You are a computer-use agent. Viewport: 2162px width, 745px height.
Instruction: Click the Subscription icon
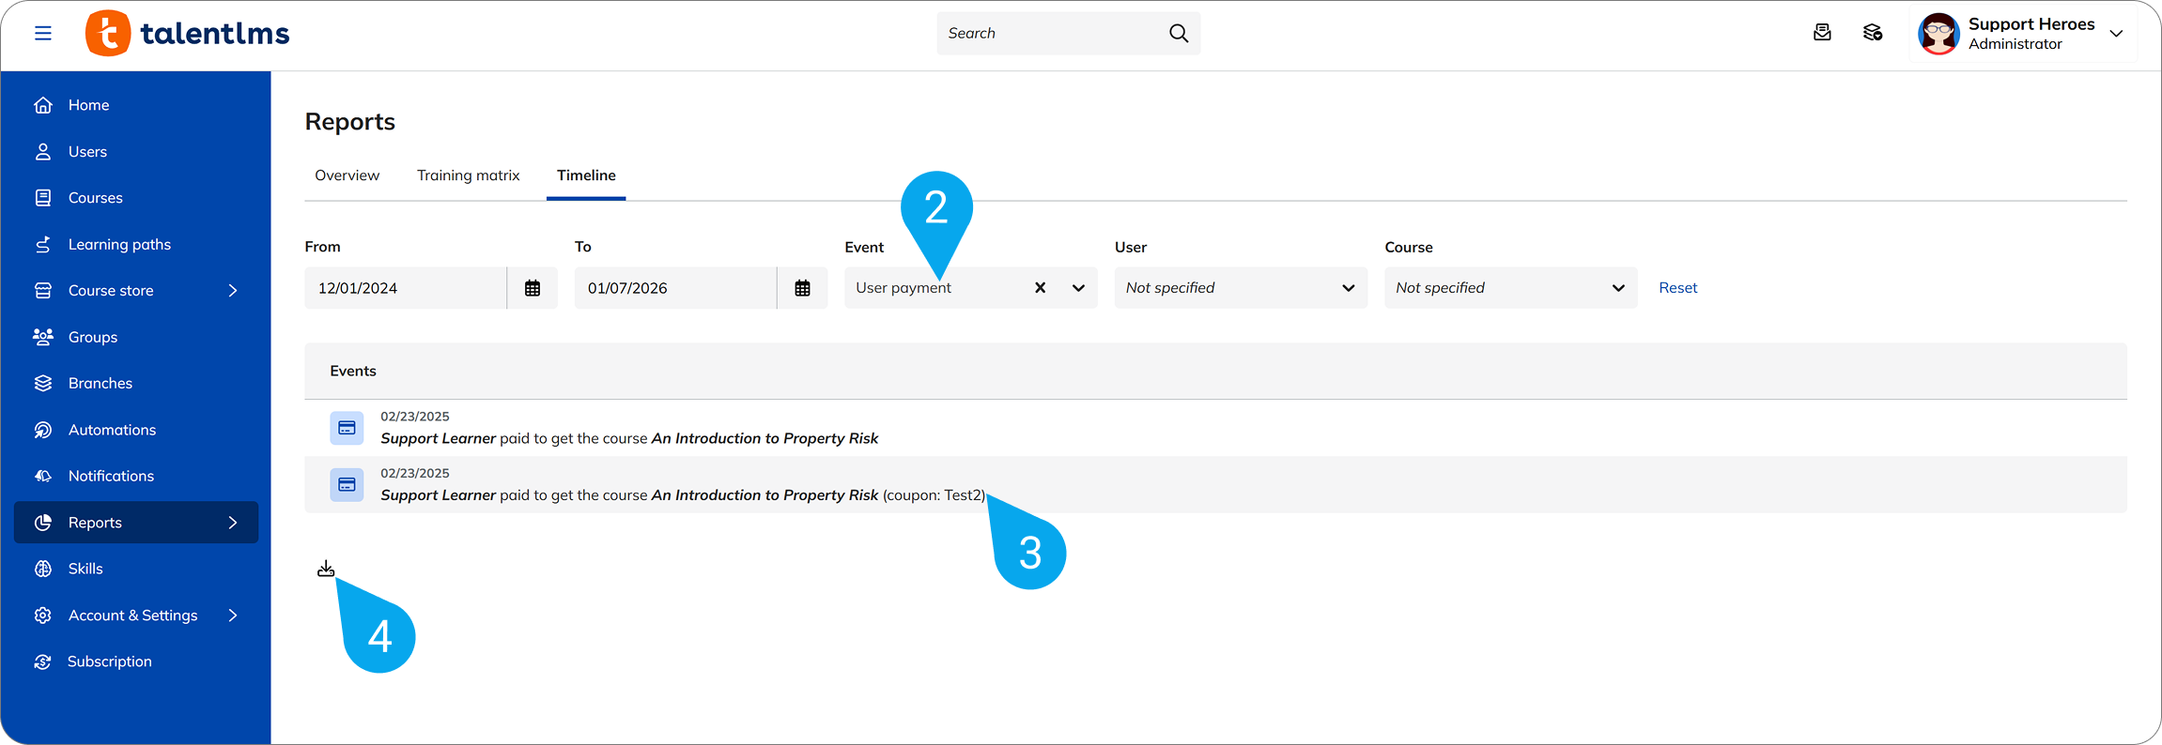43,661
